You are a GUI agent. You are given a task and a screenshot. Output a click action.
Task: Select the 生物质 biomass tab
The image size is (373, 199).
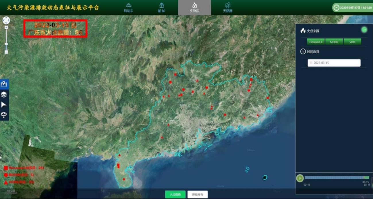[x=194, y=8]
